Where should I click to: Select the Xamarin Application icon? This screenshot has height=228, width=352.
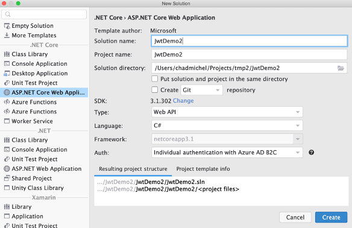point(7,216)
